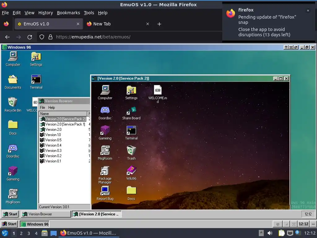Click the padlock site information icon
The width and height of the screenshot is (317, 238).
coord(50,37)
